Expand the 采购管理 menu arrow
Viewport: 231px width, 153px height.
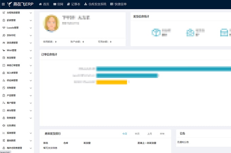pos(31,88)
